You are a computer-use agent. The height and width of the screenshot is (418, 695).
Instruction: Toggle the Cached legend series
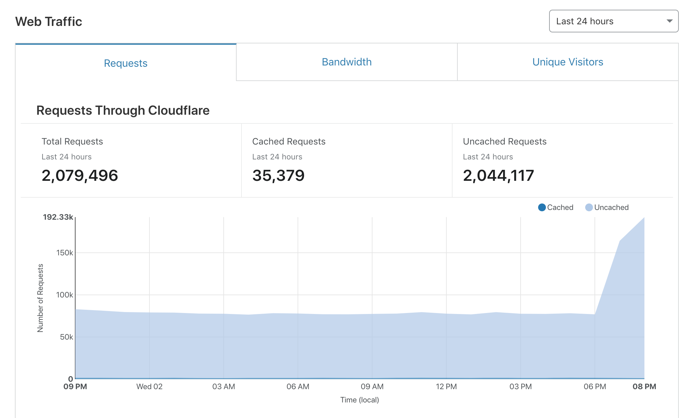click(556, 207)
